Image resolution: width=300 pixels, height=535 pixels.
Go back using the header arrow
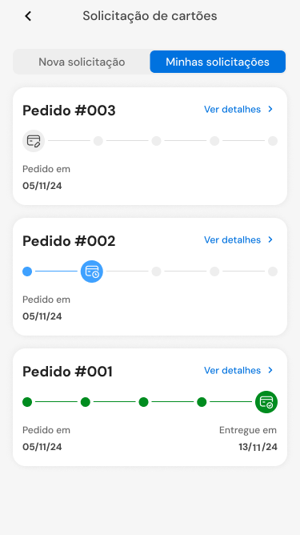point(28,16)
